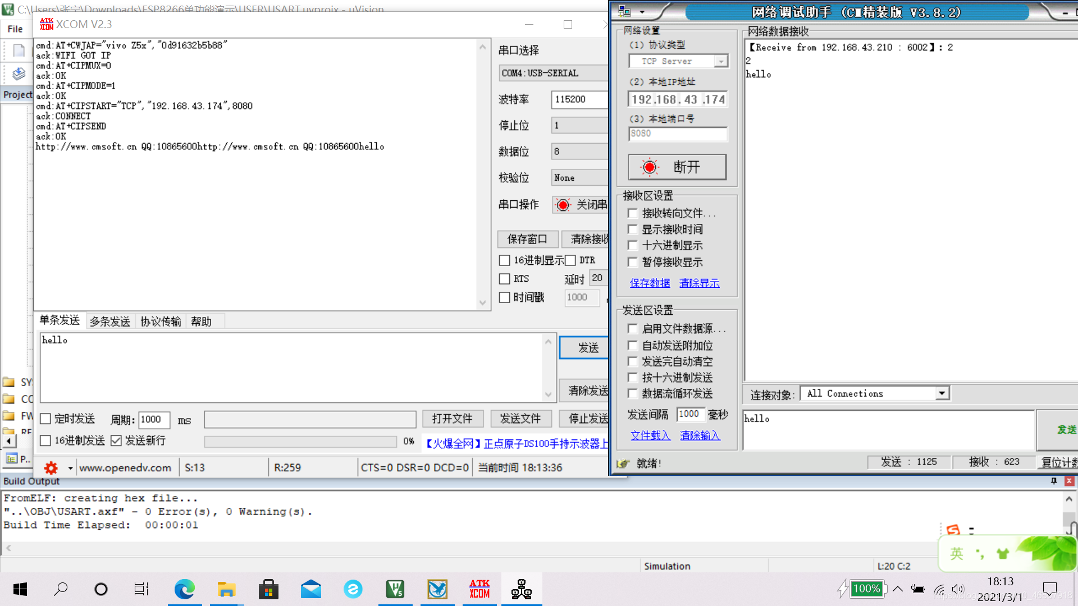Click the XCOM receive area scrollbar

coord(482,175)
